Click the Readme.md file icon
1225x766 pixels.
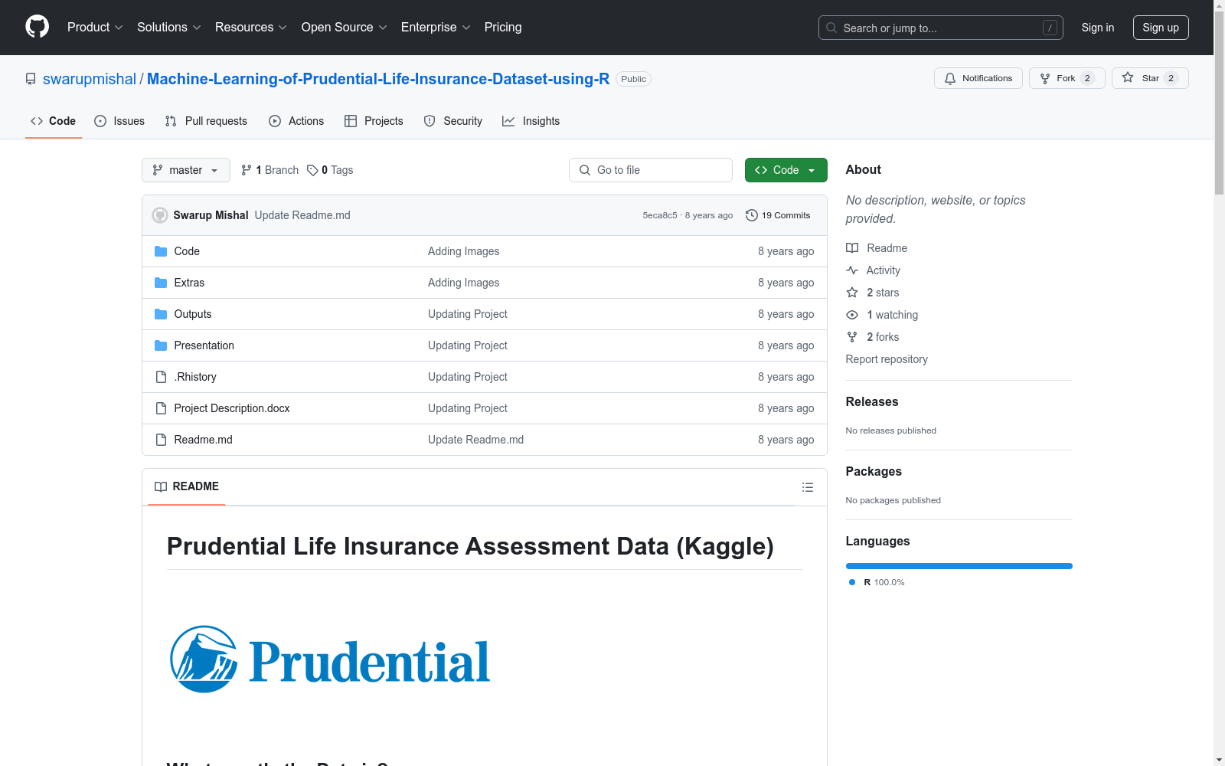161,440
